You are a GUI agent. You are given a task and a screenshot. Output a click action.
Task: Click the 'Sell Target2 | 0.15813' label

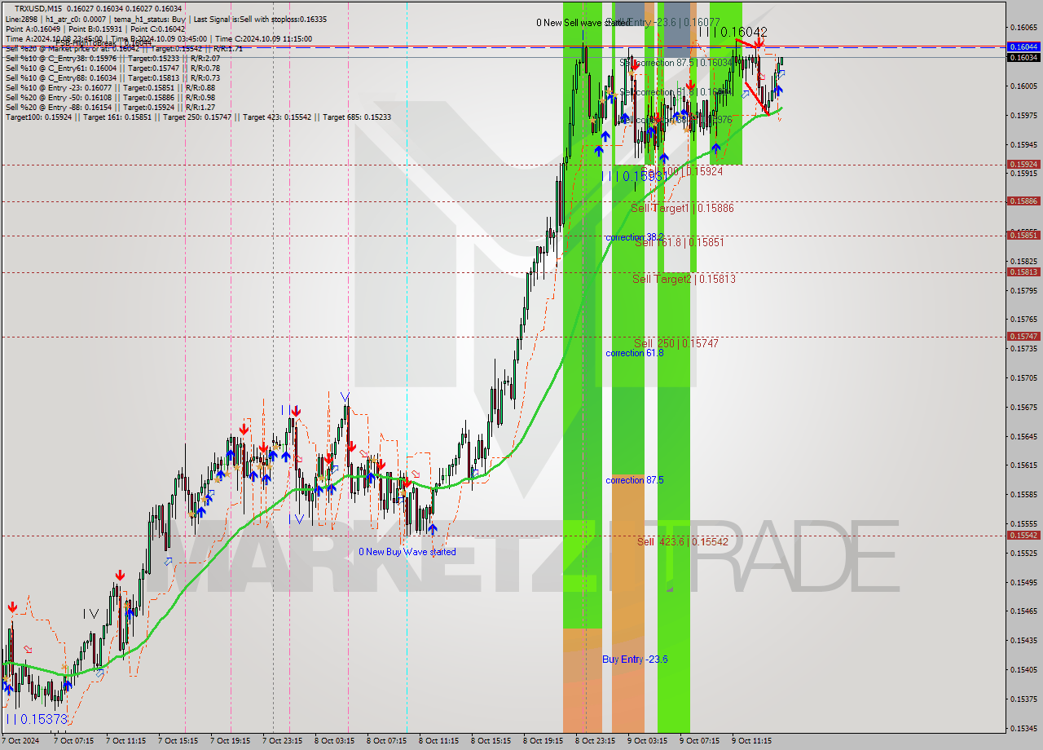pyautogui.click(x=684, y=279)
